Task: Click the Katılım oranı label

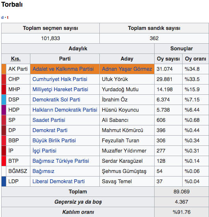Action: tap(78, 212)
